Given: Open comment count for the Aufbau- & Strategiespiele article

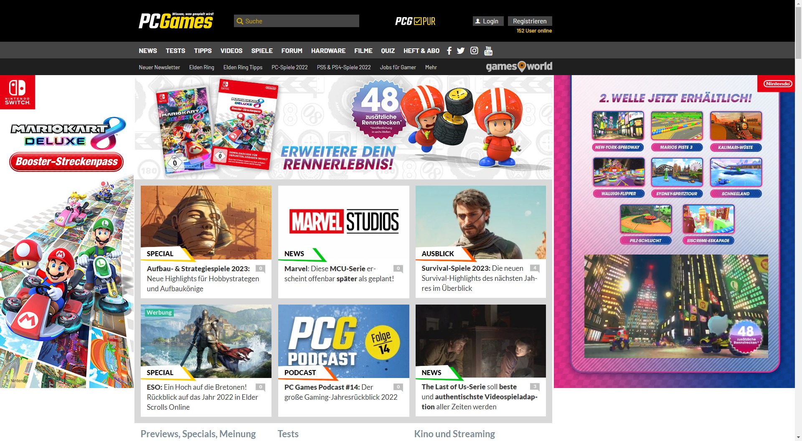Looking at the screenshot, I should (x=261, y=269).
